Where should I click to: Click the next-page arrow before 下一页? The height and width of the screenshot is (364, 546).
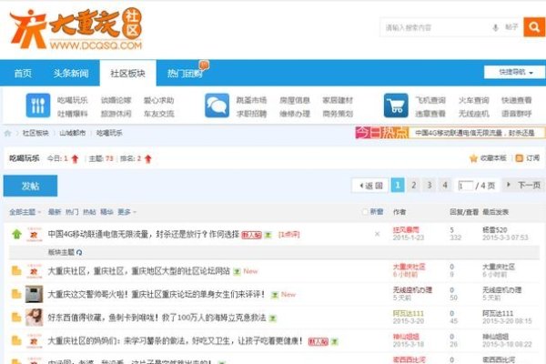click(x=509, y=185)
